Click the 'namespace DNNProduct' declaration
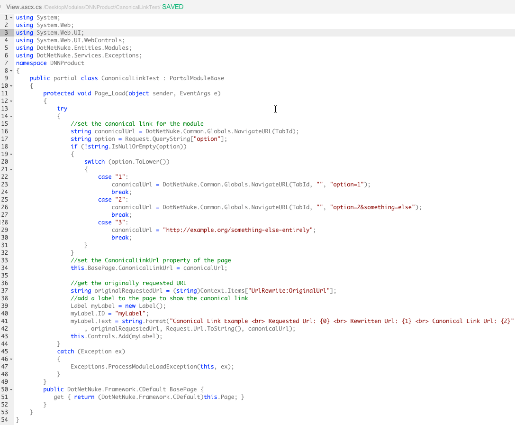This screenshot has height=425, width=515. [x=50, y=63]
